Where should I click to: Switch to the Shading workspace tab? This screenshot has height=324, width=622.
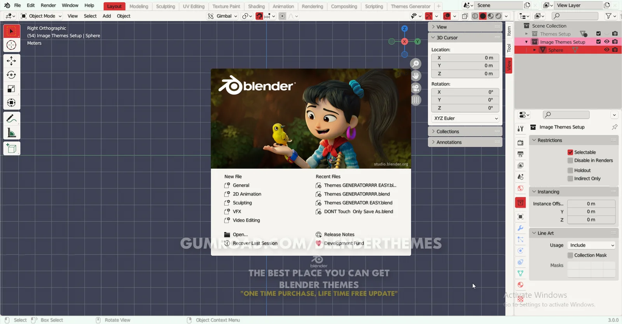point(256,6)
